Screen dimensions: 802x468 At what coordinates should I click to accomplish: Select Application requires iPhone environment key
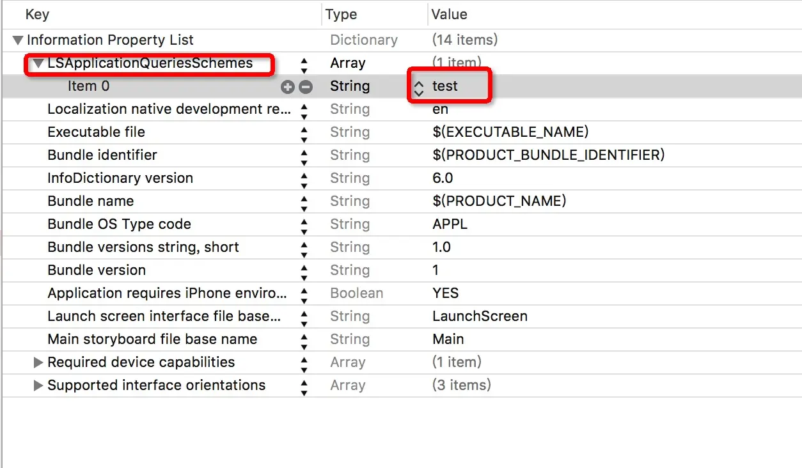[168, 293]
